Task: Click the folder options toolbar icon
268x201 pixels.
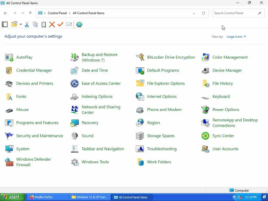Action: [x=14, y=24]
